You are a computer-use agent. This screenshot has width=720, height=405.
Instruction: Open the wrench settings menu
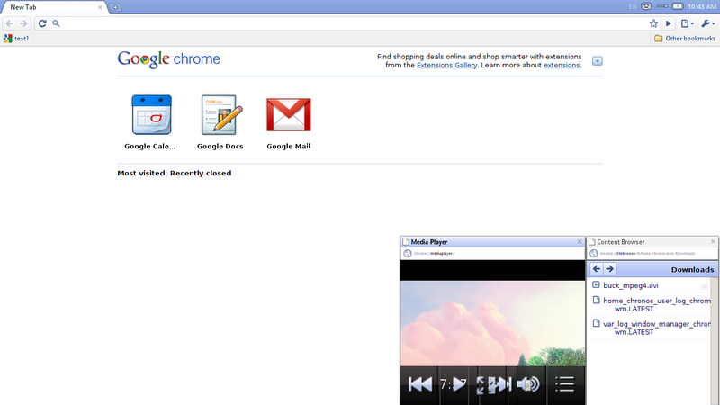click(x=708, y=23)
